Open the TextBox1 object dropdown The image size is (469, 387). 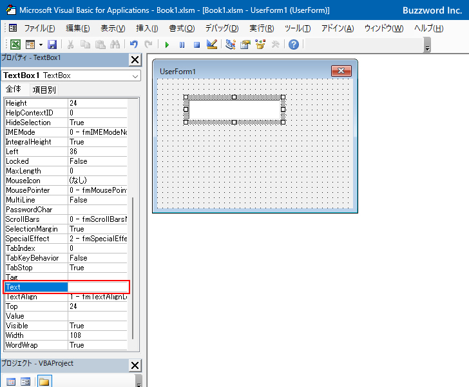click(135, 76)
